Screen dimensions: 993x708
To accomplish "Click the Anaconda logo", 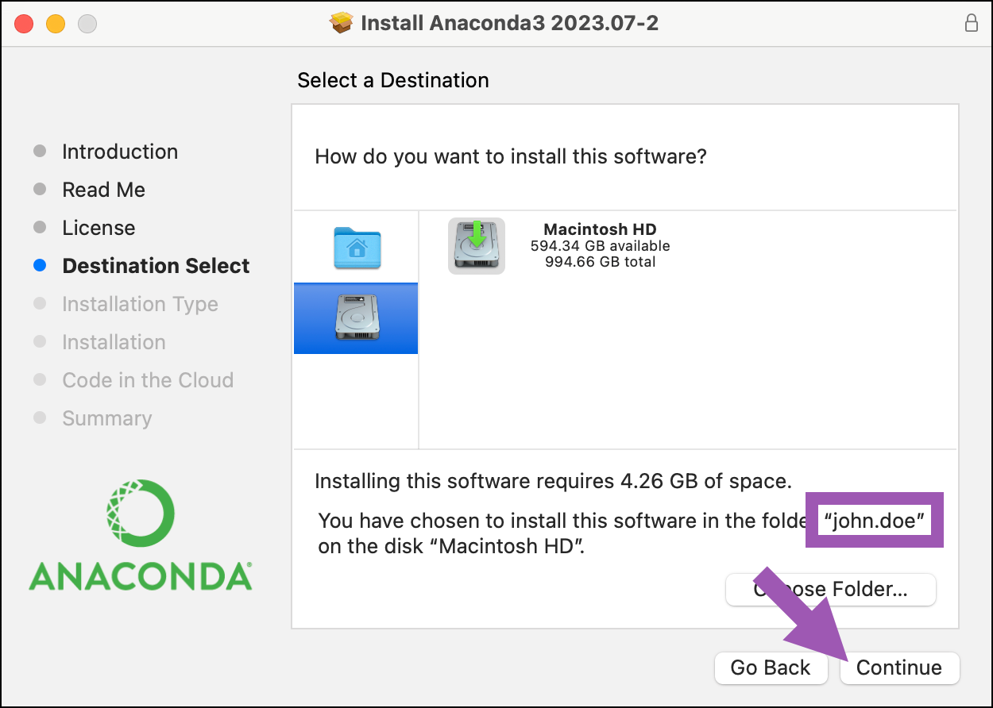I will click(x=141, y=534).
